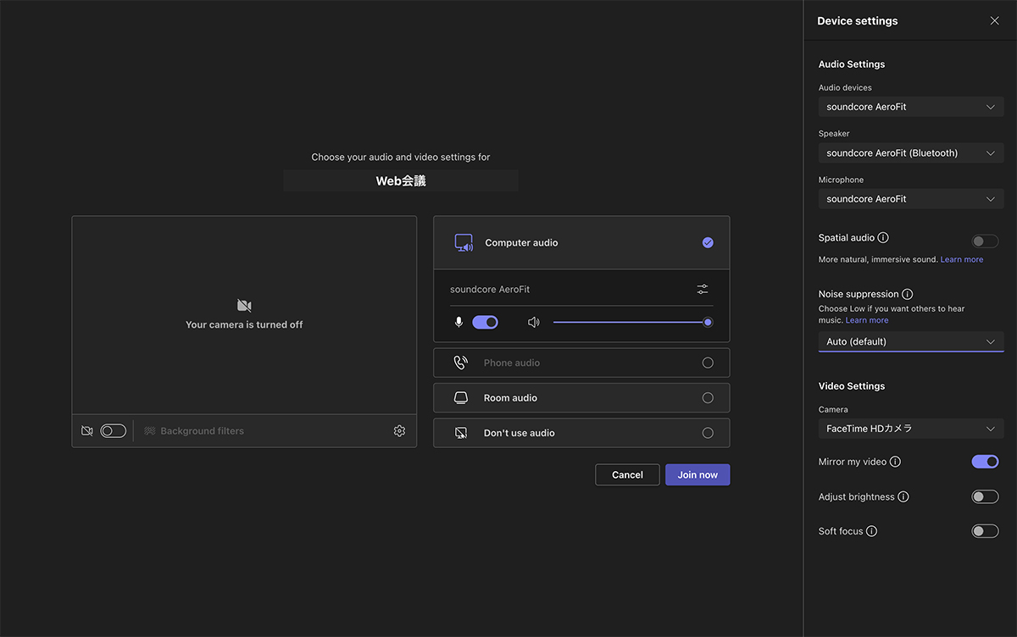This screenshot has width=1017, height=637.
Task: Turn on the camera toggle
Action: [x=113, y=431]
